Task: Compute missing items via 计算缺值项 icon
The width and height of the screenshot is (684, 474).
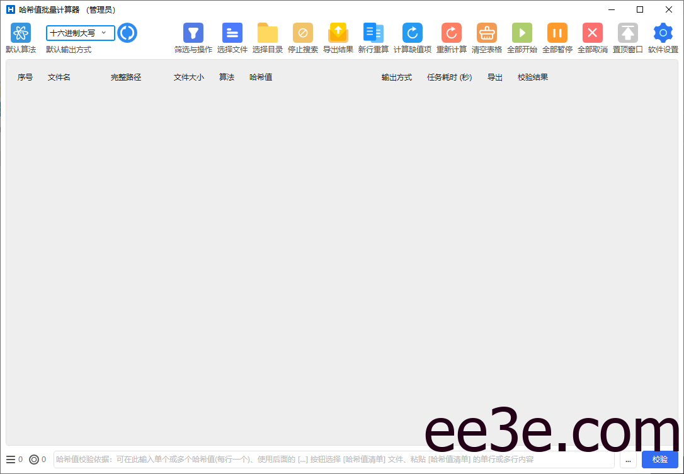Action: point(411,33)
